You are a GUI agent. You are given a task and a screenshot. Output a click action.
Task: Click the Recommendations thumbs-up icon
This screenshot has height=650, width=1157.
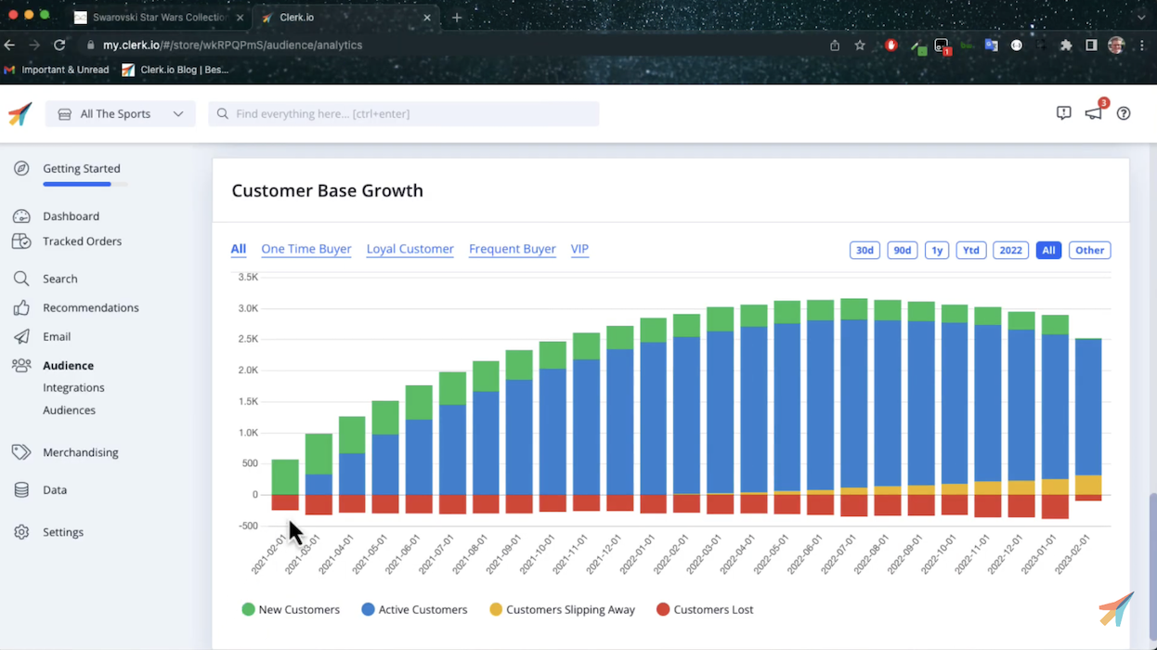pyautogui.click(x=21, y=307)
